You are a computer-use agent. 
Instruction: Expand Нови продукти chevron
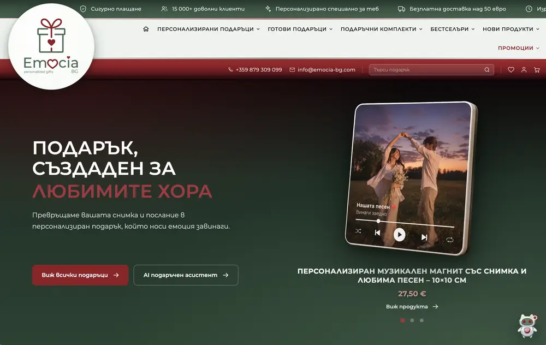(538, 29)
